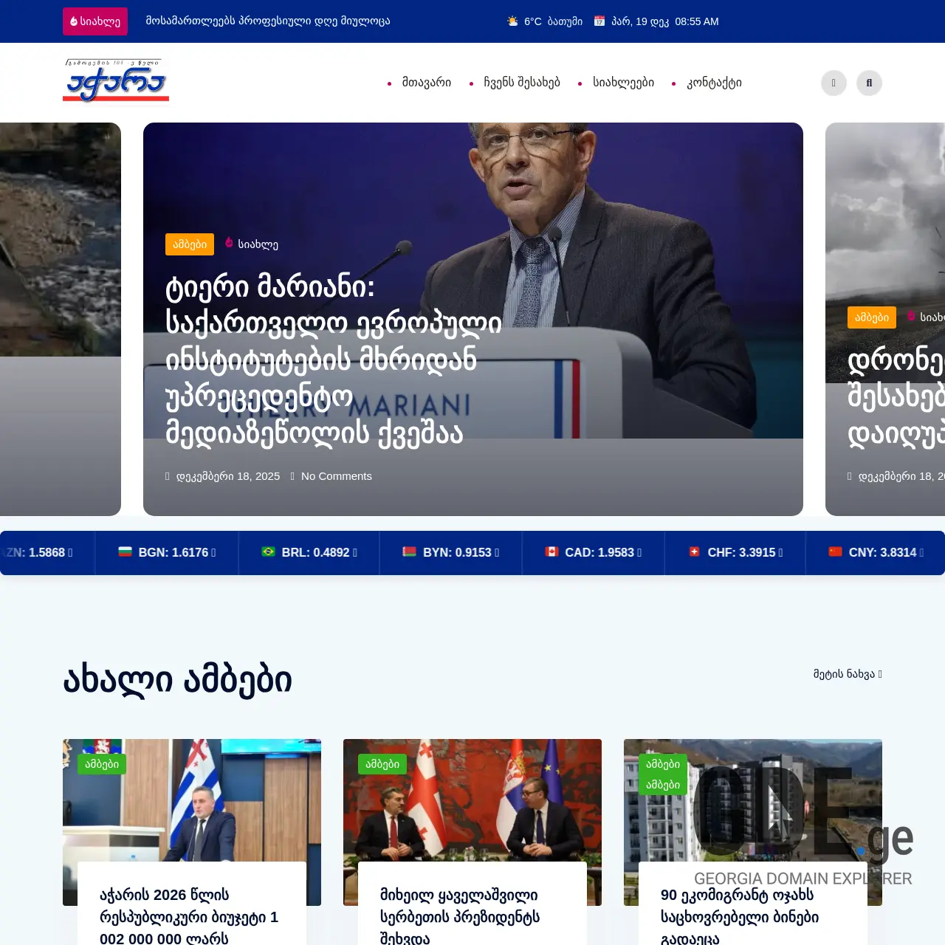
Task: Open the No Comments link
Action: 336,476
